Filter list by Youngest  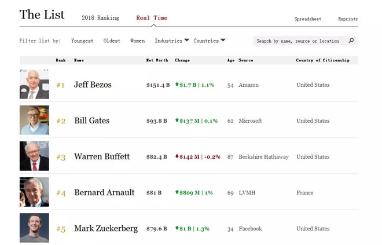(x=82, y=41)
